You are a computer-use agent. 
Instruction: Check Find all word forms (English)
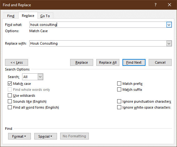coord(10,107)
